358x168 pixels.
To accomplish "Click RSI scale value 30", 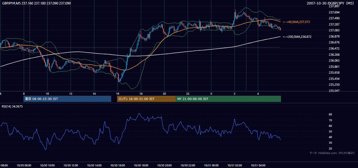I will 330,143.
